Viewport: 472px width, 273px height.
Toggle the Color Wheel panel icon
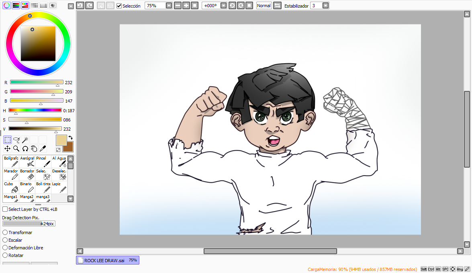coord(6,5)
